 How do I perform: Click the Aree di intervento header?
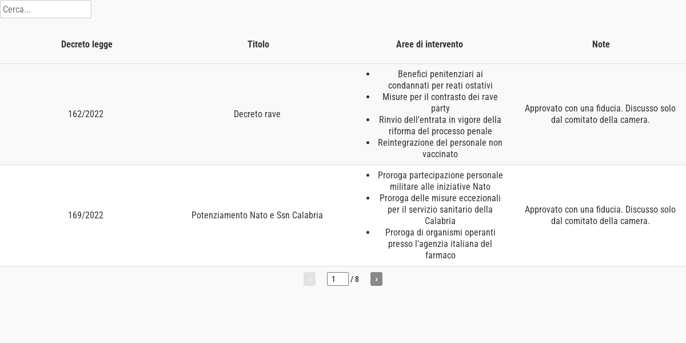[429, 45]
